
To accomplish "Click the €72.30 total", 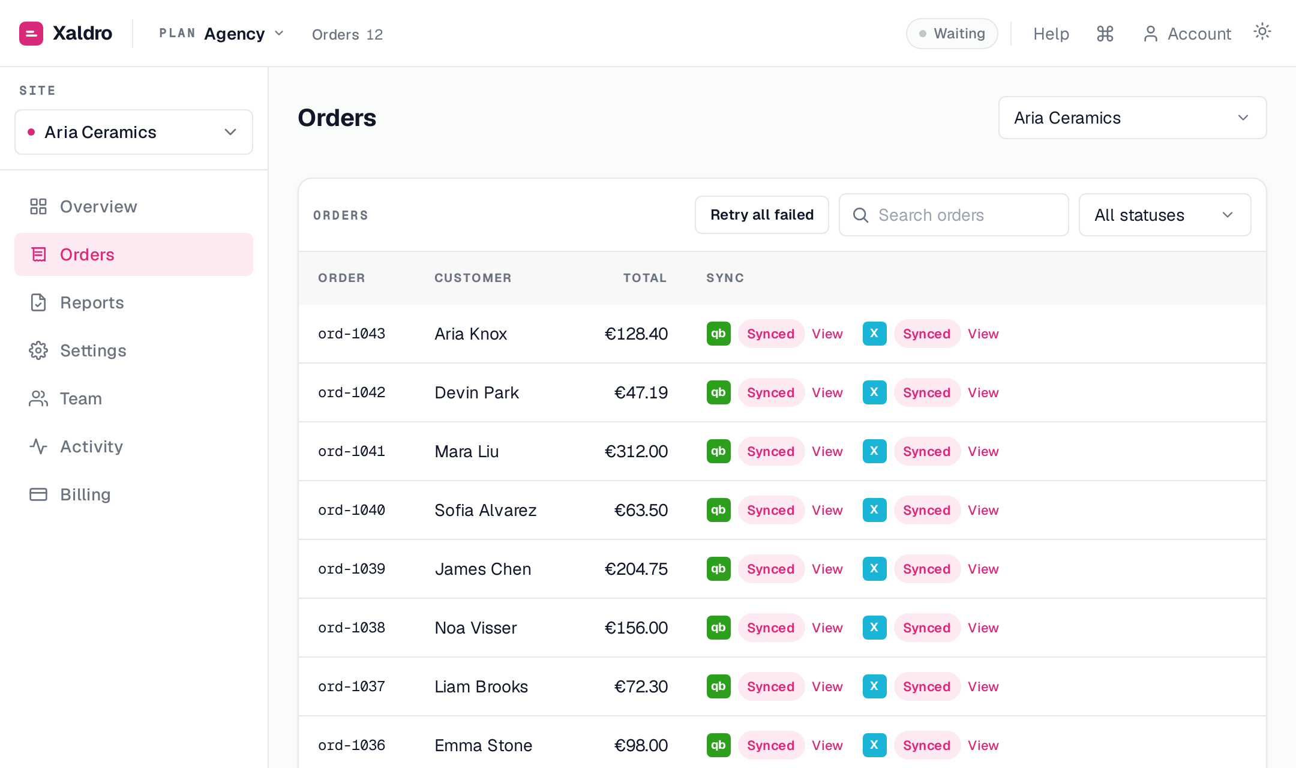I will click(641, 686).
